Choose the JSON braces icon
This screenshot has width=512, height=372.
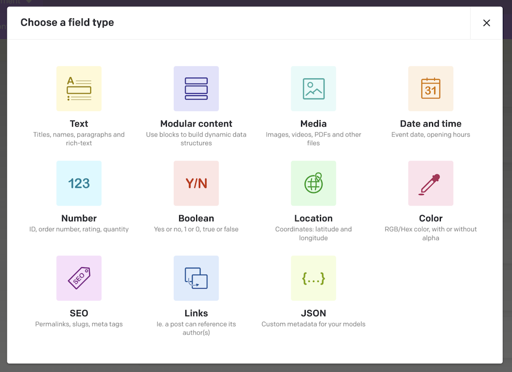(313, 278)
